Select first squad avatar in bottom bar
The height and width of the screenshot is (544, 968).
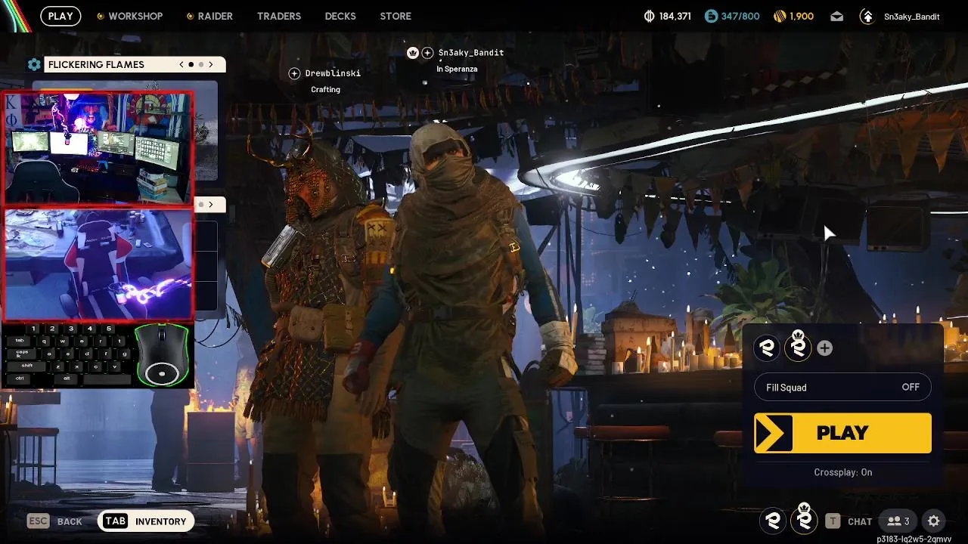773,520
